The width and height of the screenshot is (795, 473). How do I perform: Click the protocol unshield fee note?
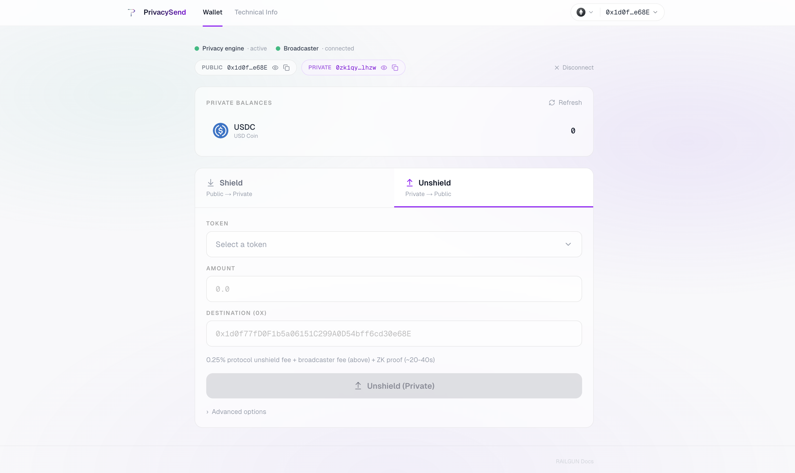pyautogui.click(x=320, y=360)
